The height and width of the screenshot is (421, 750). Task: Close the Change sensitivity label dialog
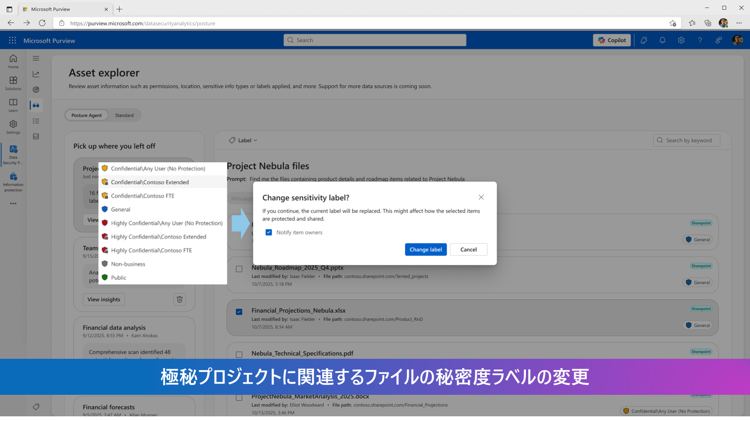[481, 197]
